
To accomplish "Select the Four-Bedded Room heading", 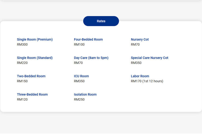I will (x=88, y=39).
